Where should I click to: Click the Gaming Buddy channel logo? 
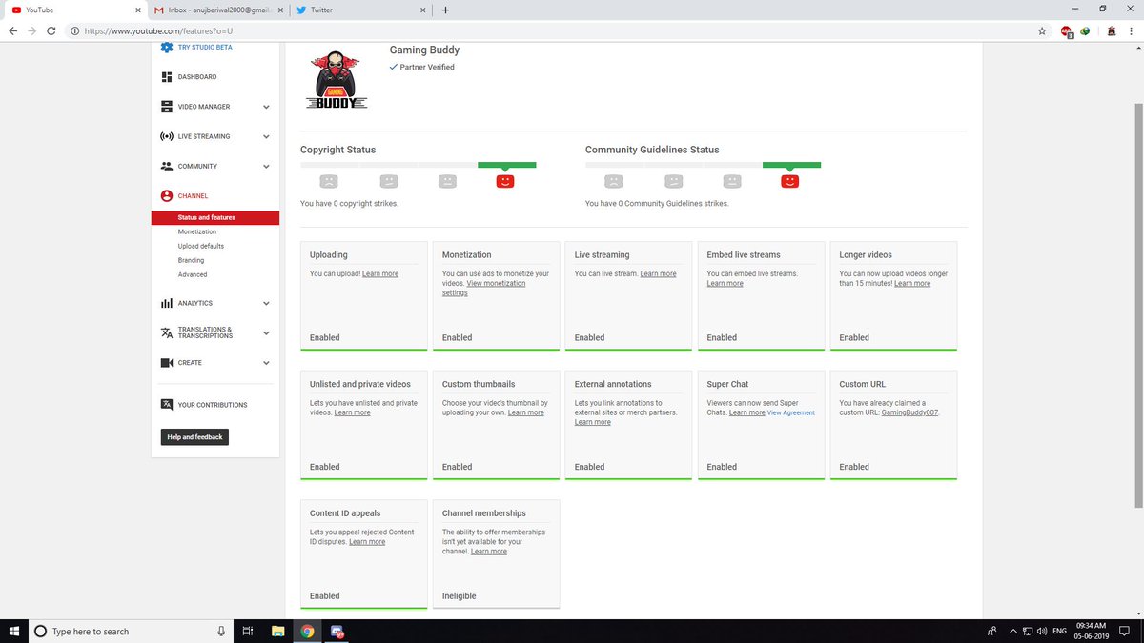pos(337,79)
